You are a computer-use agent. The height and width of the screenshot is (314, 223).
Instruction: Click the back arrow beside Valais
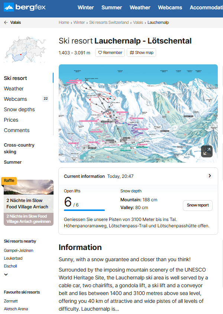click(6, 22)
